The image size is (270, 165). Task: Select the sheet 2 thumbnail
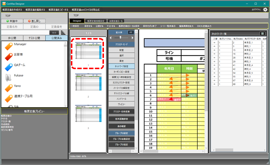pyautogui.click(x=88, y=84)
